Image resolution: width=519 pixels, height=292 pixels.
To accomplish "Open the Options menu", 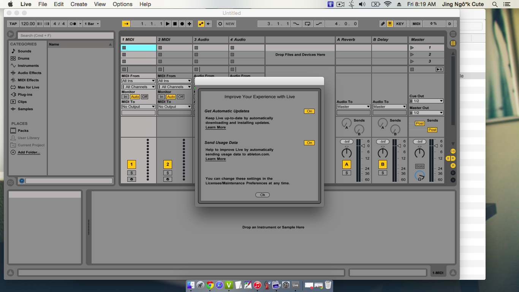I will [123, 4].
